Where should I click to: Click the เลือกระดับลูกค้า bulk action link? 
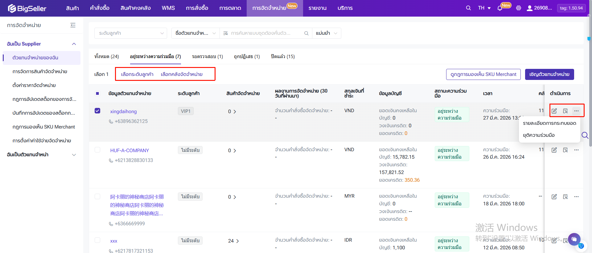coord(137,74)
